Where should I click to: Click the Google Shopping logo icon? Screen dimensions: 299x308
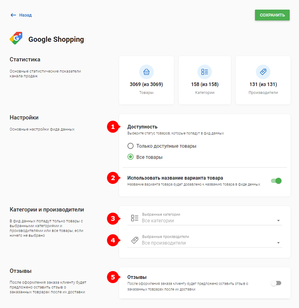pos(16,38)
